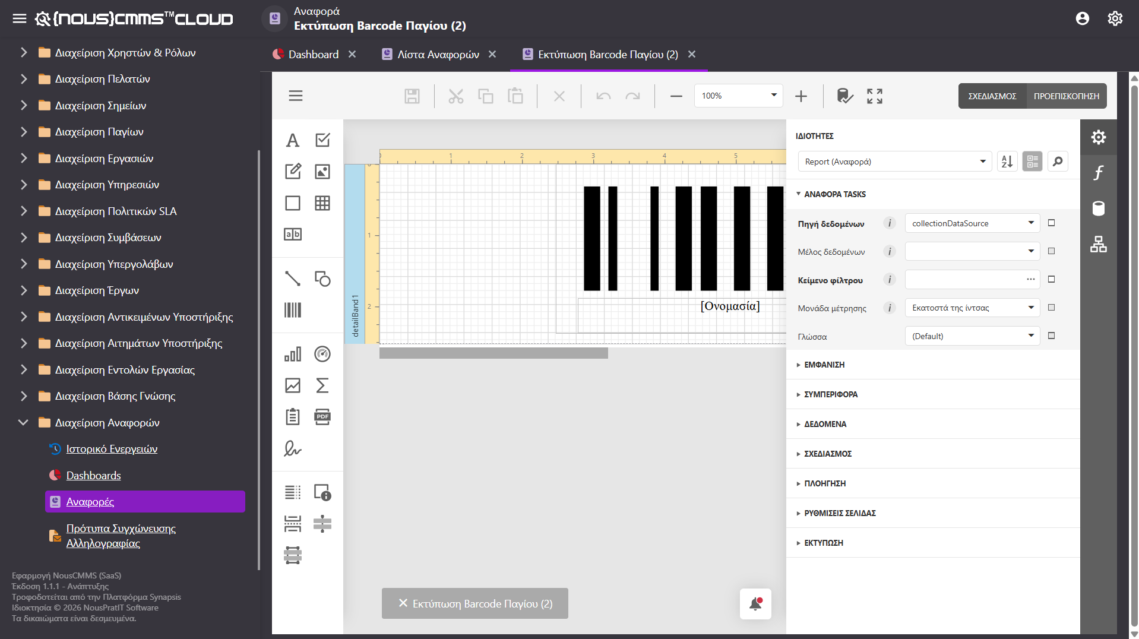Select the PDF content tool
Image resolution: width=1139 pixels, height=639 pixels.
click(322, 416)
